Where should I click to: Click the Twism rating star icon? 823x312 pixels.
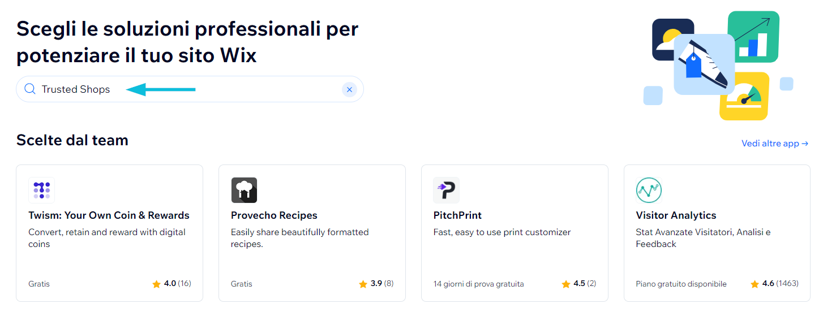click(x=157, y=284)
